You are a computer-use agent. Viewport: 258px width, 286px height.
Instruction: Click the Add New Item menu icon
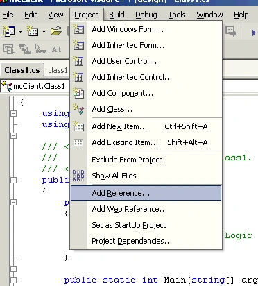point(78,126)
